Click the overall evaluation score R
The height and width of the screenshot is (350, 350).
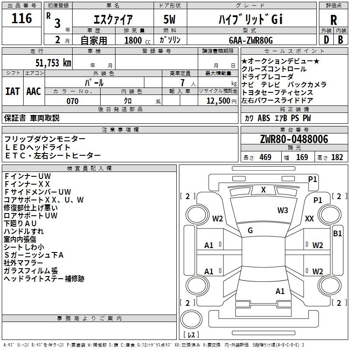[x=333, y=20]
